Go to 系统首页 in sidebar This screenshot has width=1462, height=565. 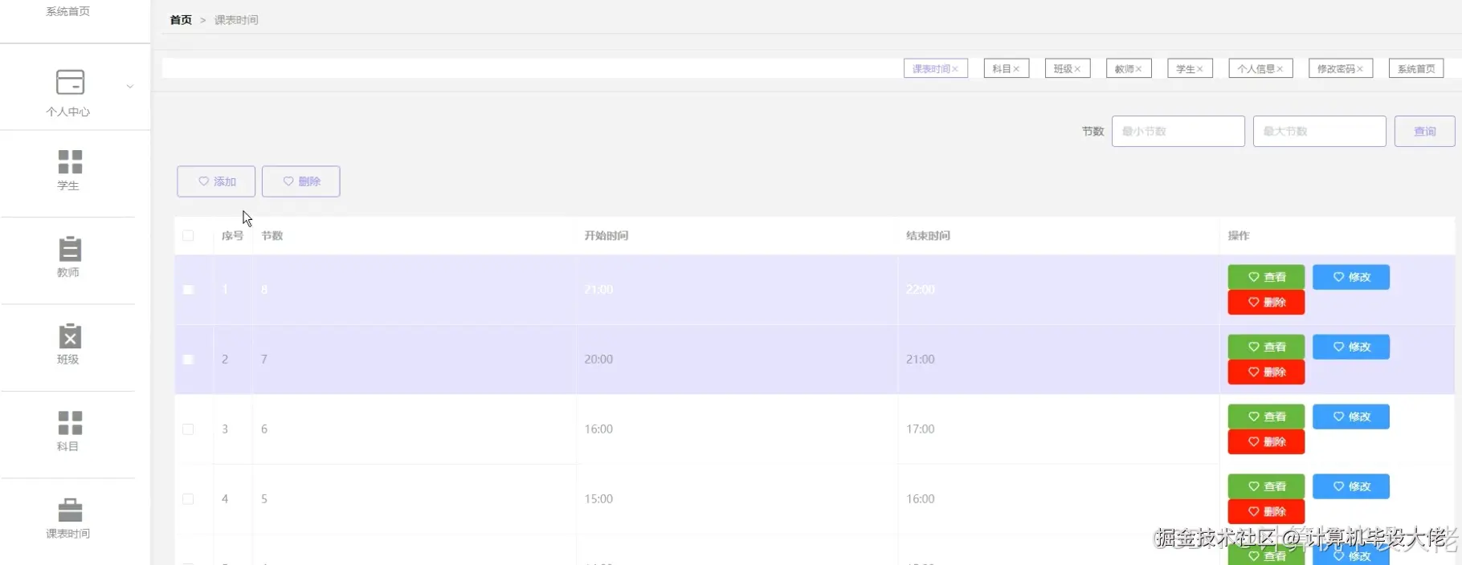tap(68, 11)
